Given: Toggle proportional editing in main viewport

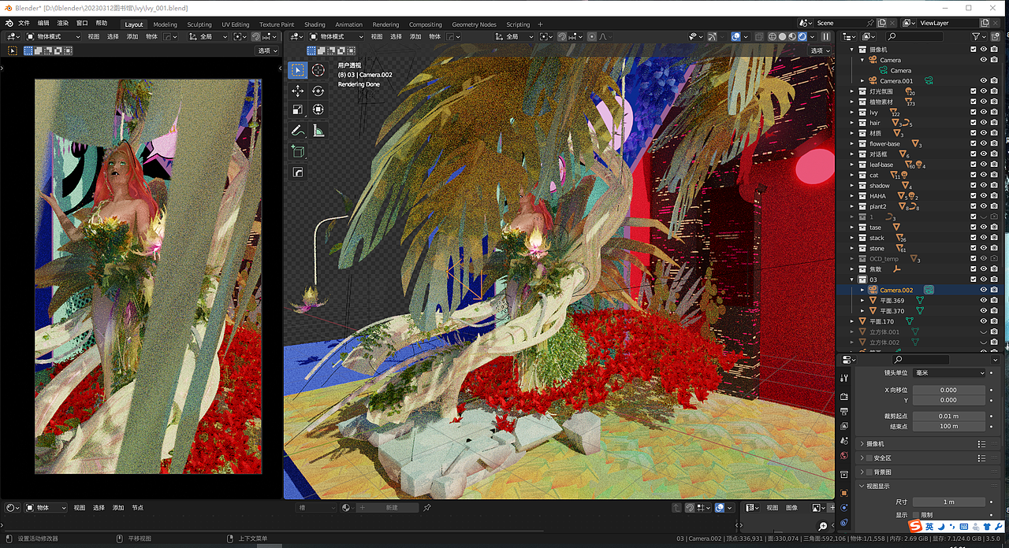Looking at the screenshot, I should (x=592, y=36).
